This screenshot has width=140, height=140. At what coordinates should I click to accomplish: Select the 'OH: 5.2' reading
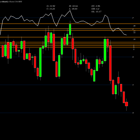(95, 9)
